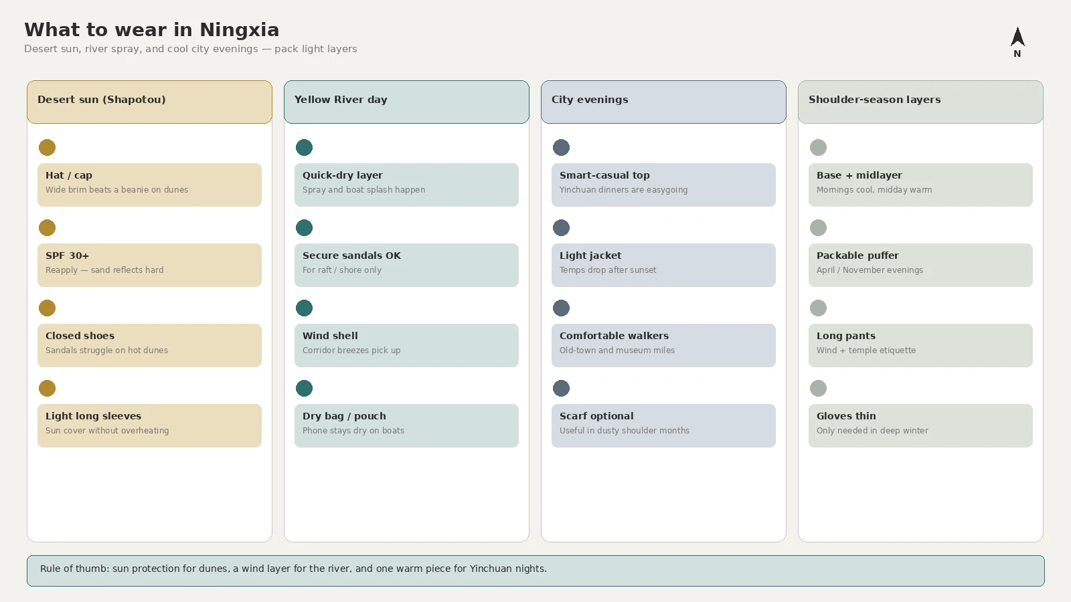Click the teal dot above Quick-dry layer
1071x602 pixels.
click(x=304, y=147)
